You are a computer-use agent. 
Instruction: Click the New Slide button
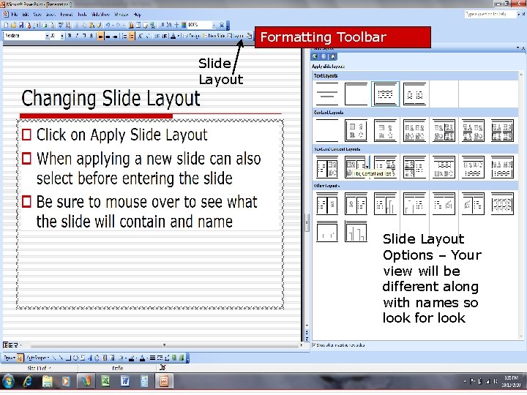point(214,36)
